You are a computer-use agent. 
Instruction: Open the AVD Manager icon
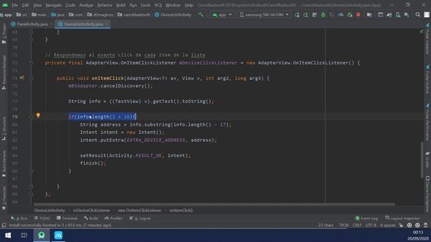(x=398, y=15)
